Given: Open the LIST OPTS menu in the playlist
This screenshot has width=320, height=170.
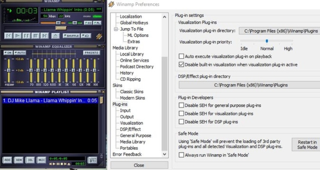Looking at the screenshot, I should click(93, 160).
